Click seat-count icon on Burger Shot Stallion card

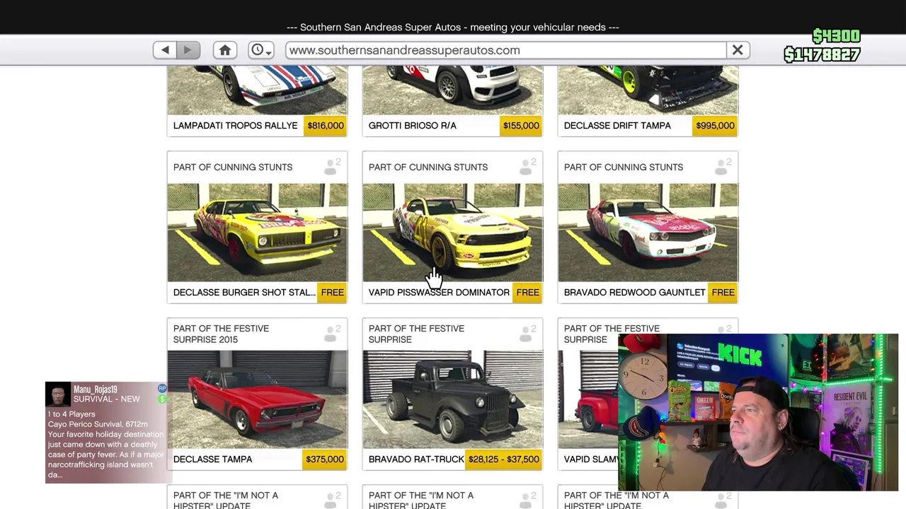(332, 167)
